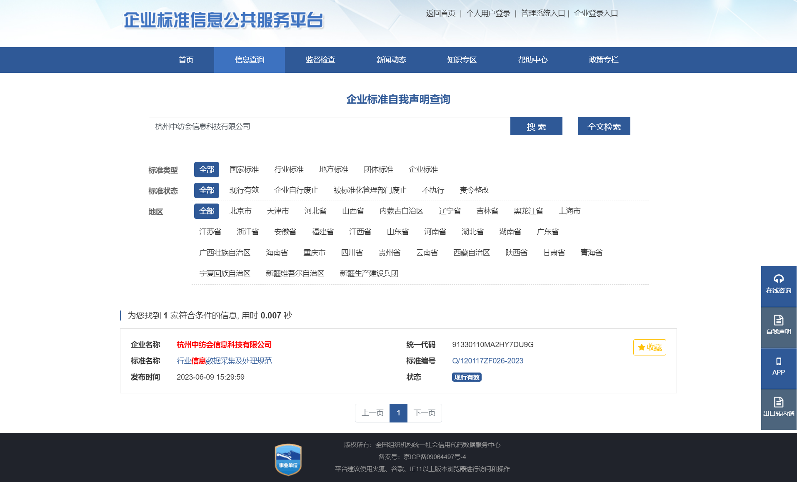Open the 政策专栏 navigation item
Screen dimensions: 797x482
click(x=604, y=60)
